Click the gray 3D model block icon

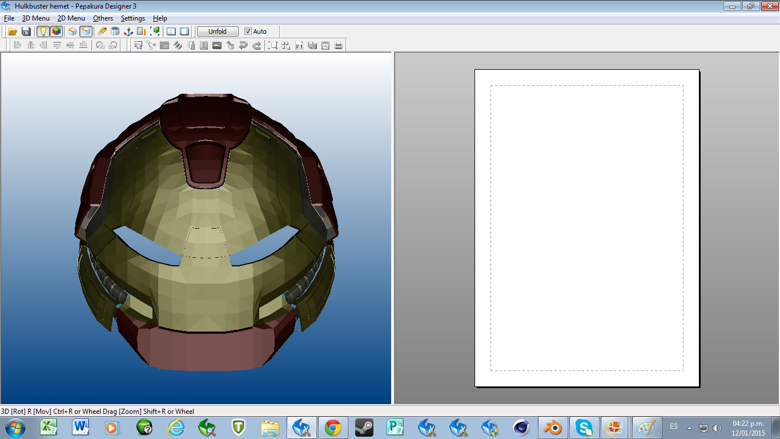point(230,45)
